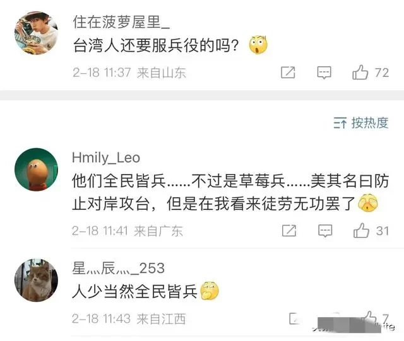Click the 72 like count
This screenshot has height=341, width=404.
(382, 72)
